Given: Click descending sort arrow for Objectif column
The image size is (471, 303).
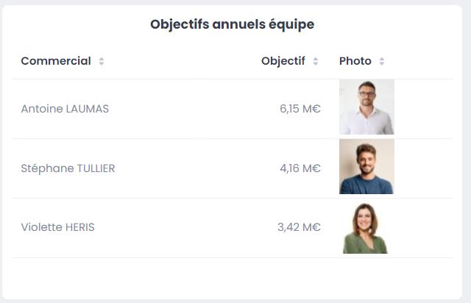Looking at the screenshot, I should (x=316, y=64).
